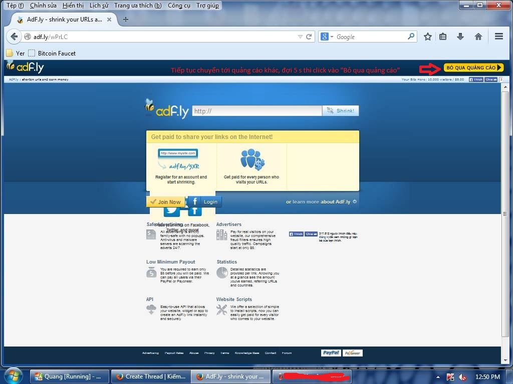The height and width of the screenshot is (384, 513).
Task: Open the Google search engine selector
Action: point(327,36)
